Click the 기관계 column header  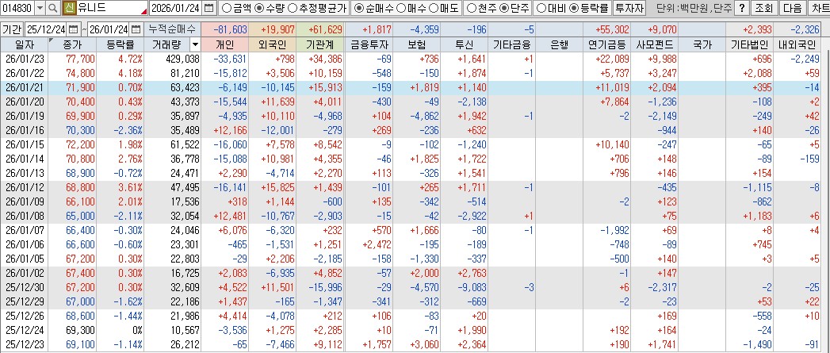click(x=320, y=45)
